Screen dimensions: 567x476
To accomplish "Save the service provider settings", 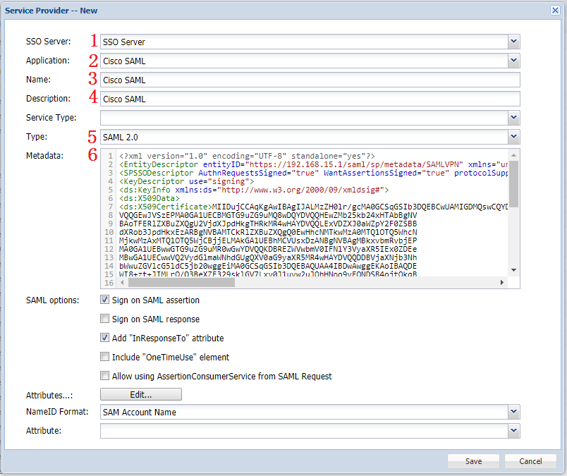I will click(x=473, y=461).
